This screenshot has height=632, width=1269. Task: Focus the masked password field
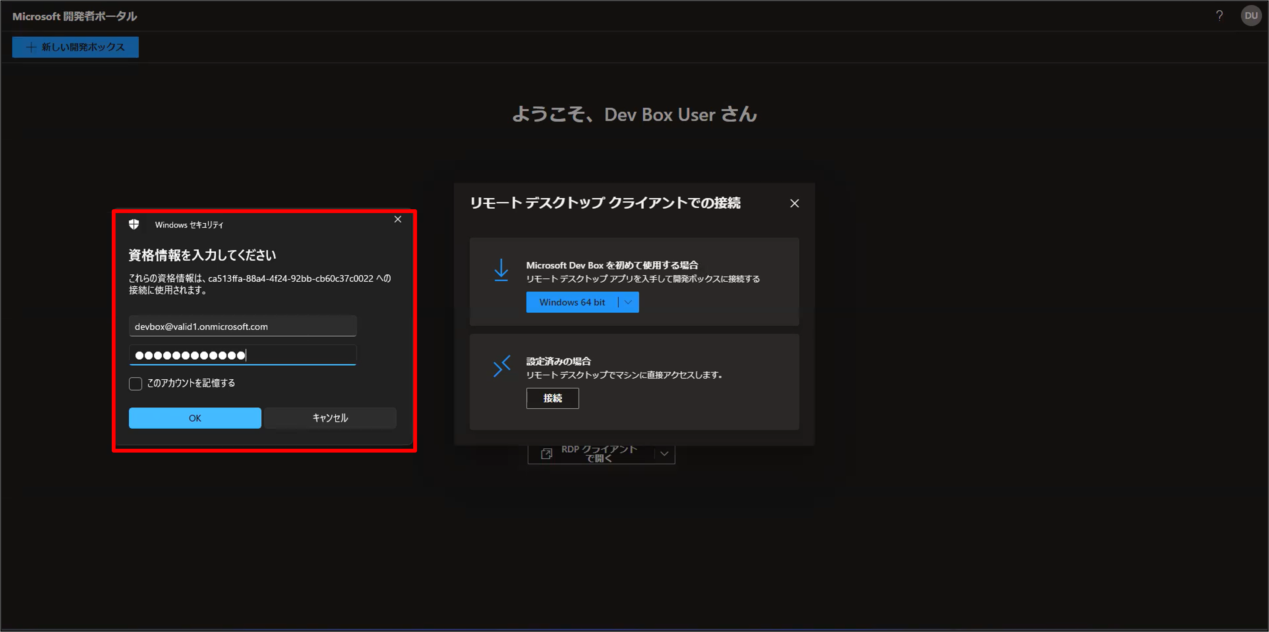coord(242,355)
